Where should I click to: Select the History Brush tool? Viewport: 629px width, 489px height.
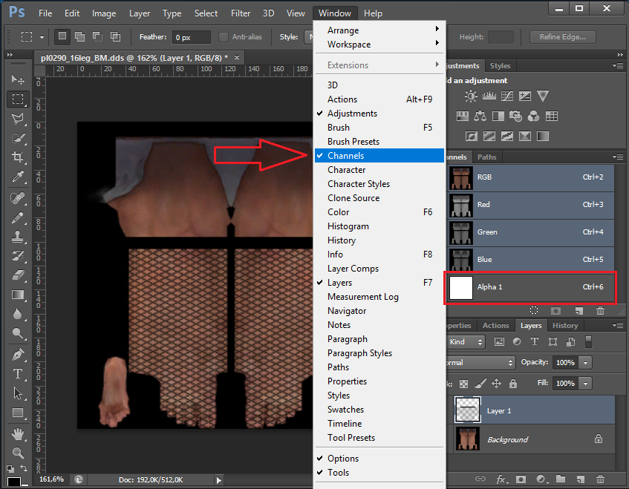point(18,256)
